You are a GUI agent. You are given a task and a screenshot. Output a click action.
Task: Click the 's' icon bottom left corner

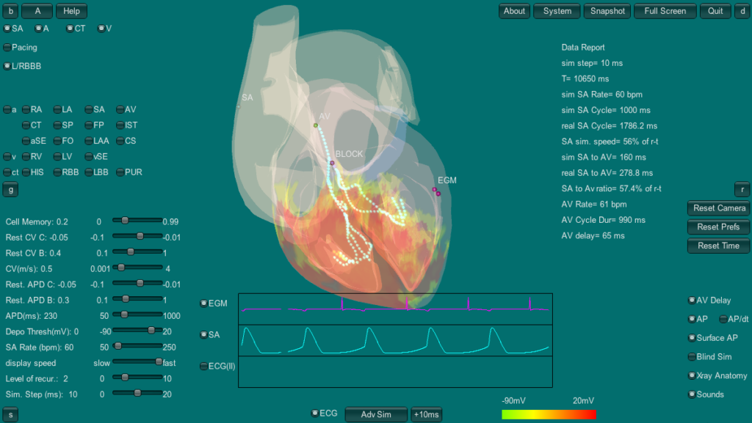pos(10,414)
